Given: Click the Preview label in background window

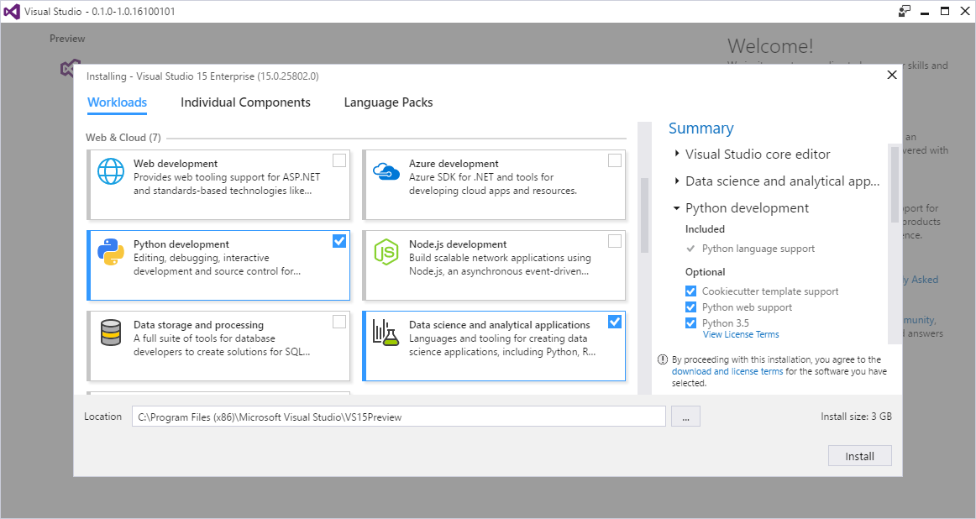Looking at the screenshot, I should 67,39.
